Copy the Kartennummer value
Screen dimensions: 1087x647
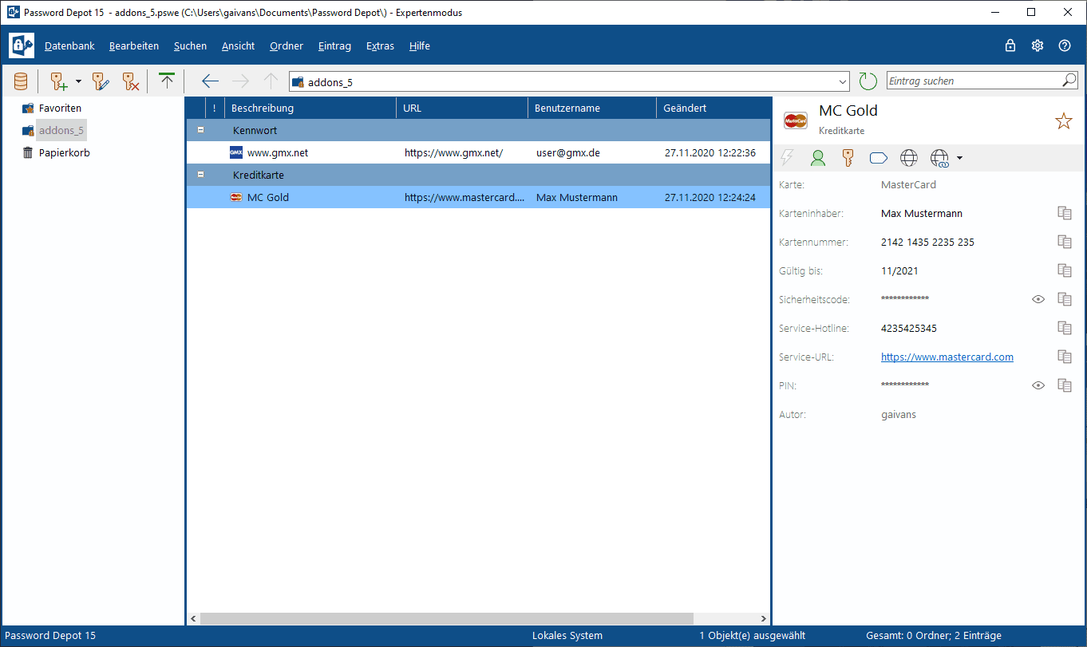click(1064, 242)
